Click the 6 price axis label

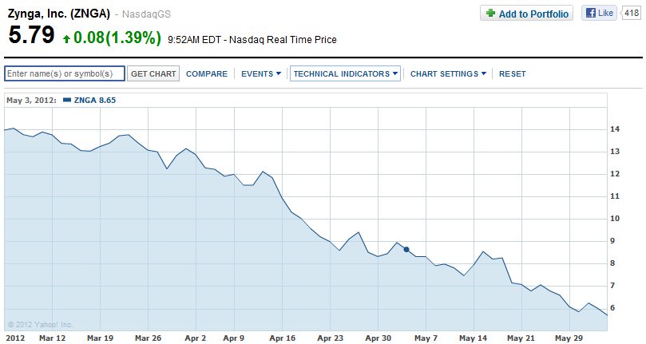pos(612,308)
